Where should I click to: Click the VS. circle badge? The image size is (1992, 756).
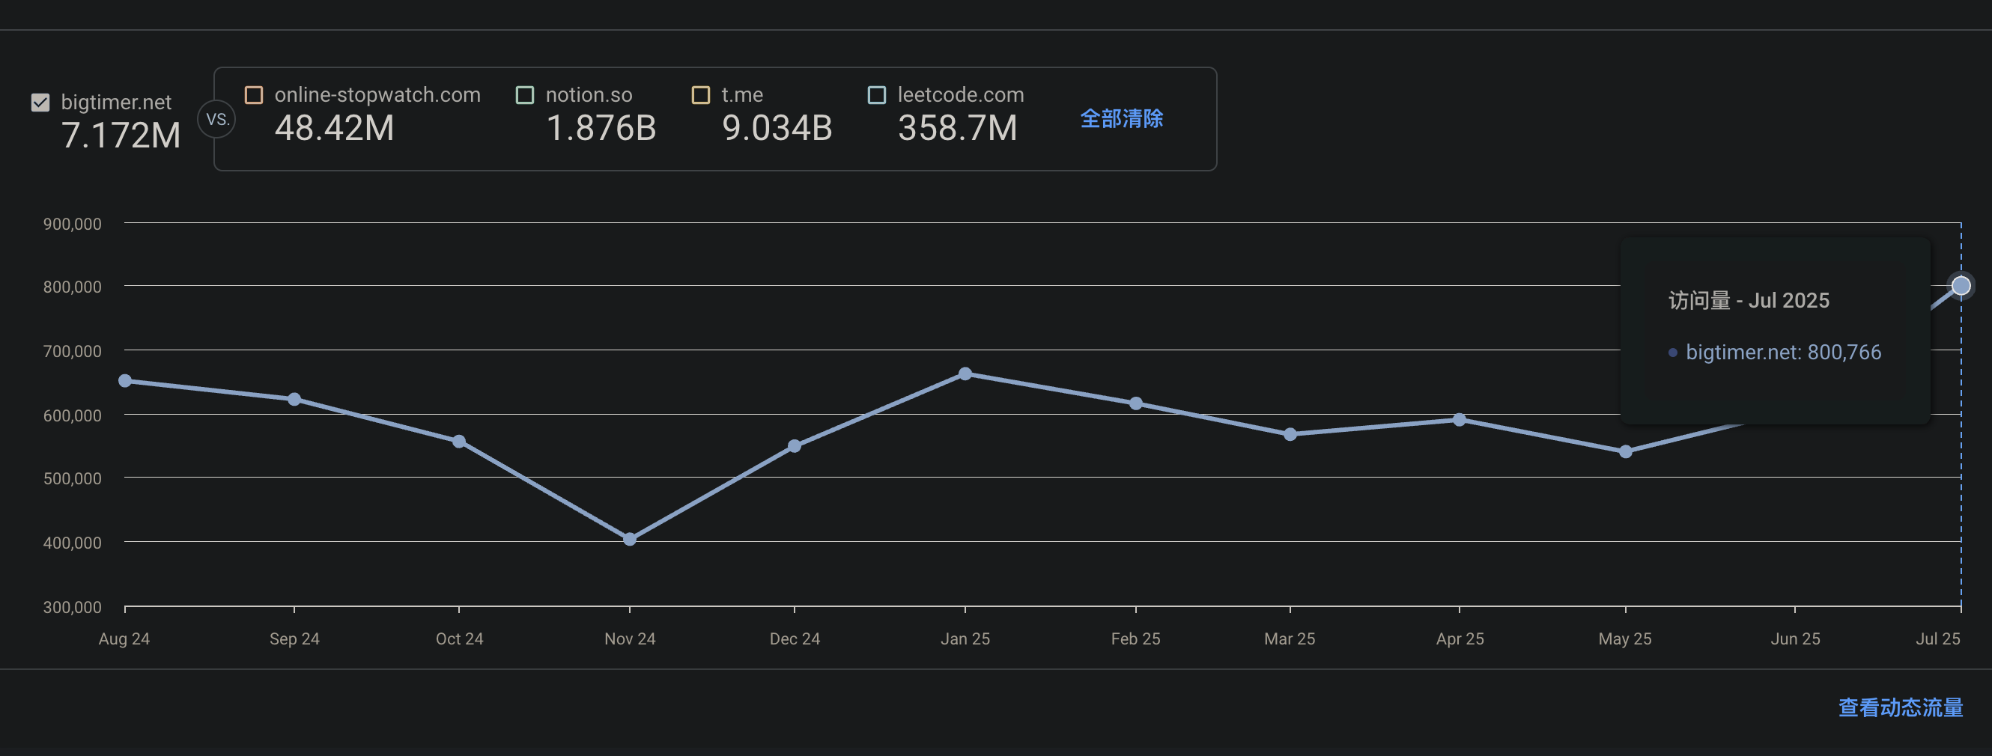(216, 119)
